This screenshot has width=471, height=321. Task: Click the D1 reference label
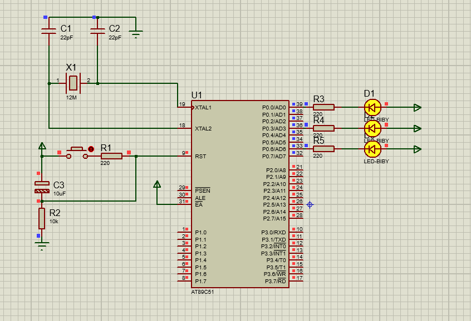[x=370, y=93]
